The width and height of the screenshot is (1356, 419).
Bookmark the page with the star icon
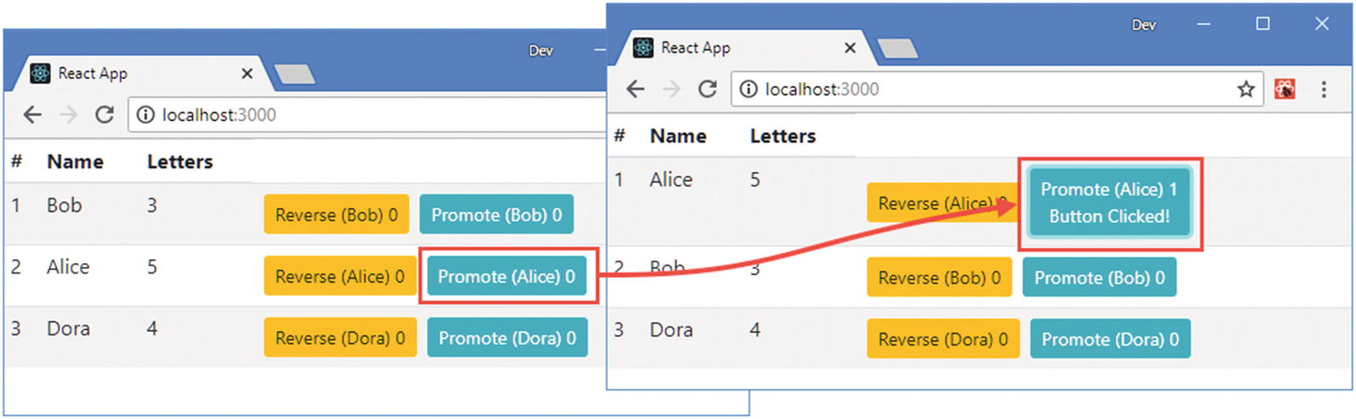click(1246, 89)
